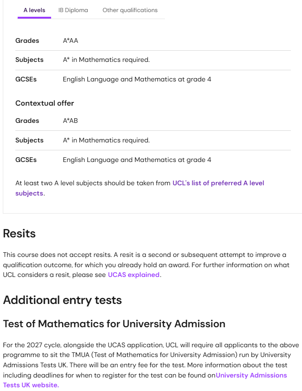Click the Additional entry tests heading
Viewport: 302px width, 391px height.
pos(62,300)
